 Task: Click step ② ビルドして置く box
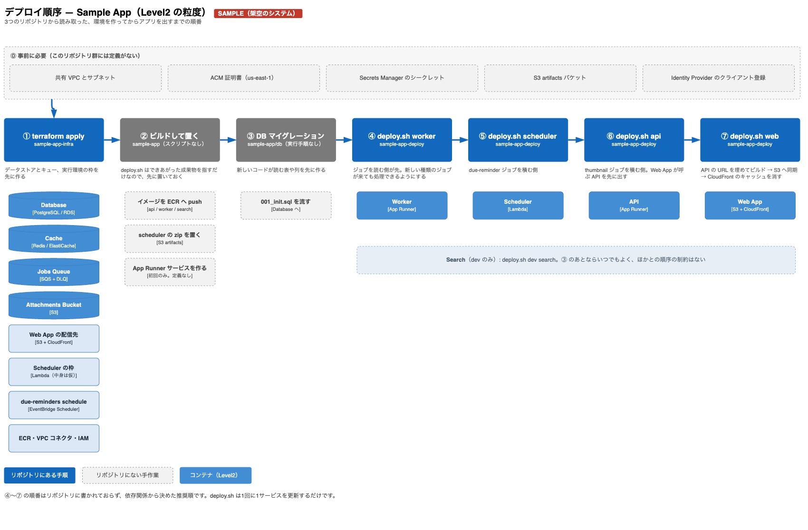[x=170, y=140]
